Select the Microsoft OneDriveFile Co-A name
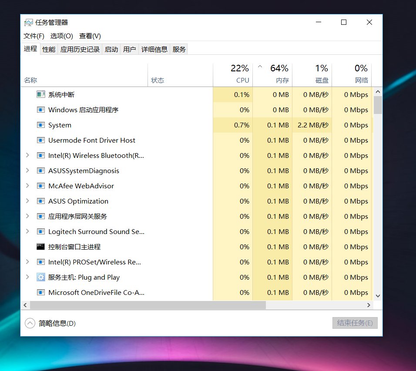Screen dimensions: 416x371 [x=96, y=293]
